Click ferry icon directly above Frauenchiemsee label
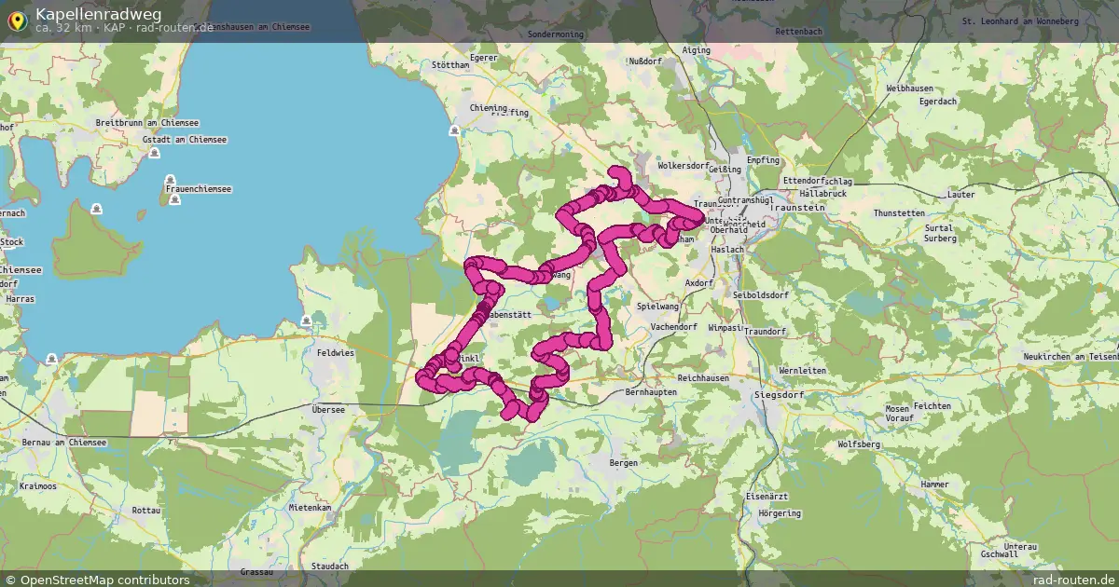This screenshot has width=1119, height=587. click(x=171, y=179)
